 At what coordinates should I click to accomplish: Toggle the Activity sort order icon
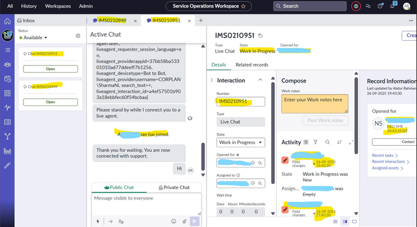pos(340,142)
